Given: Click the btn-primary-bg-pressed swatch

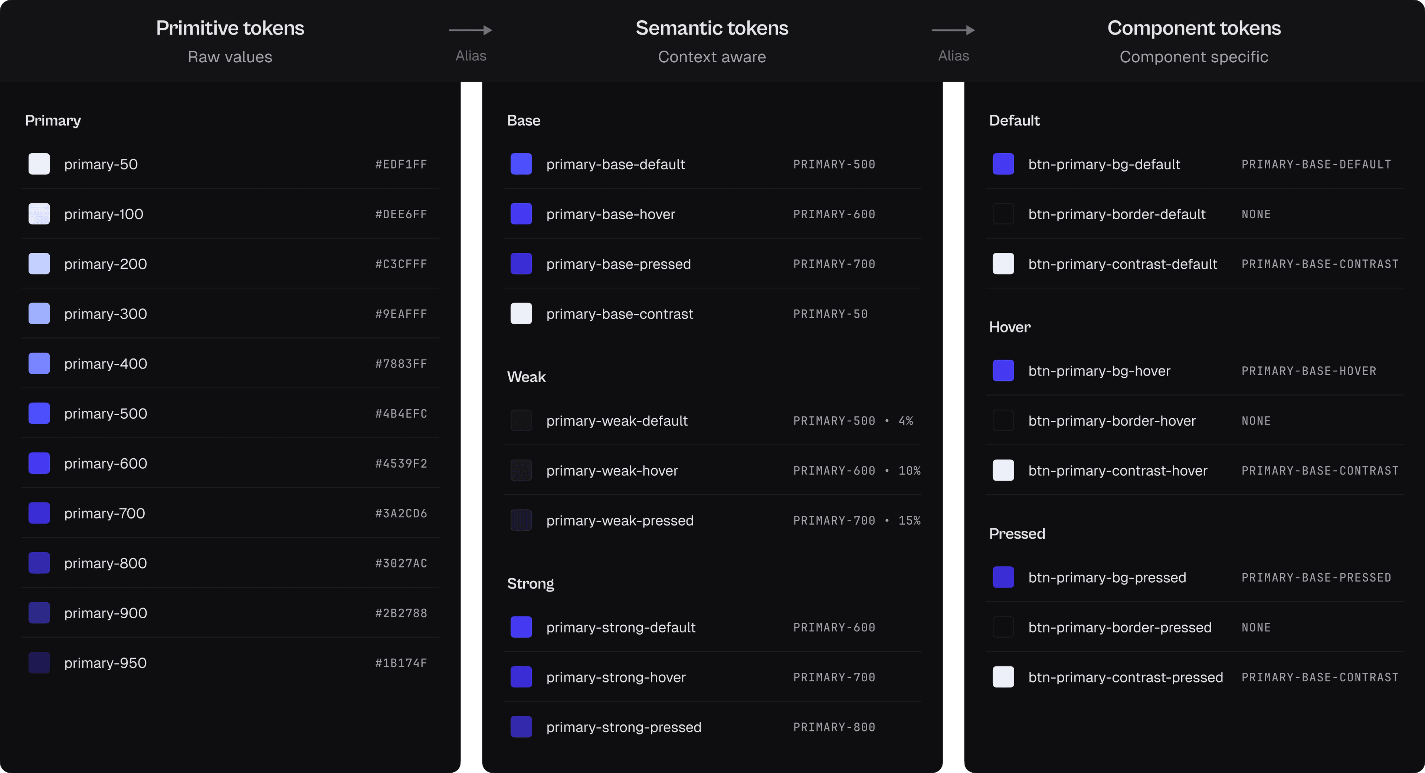Looking at the screenshot, I should point(1003,578).
